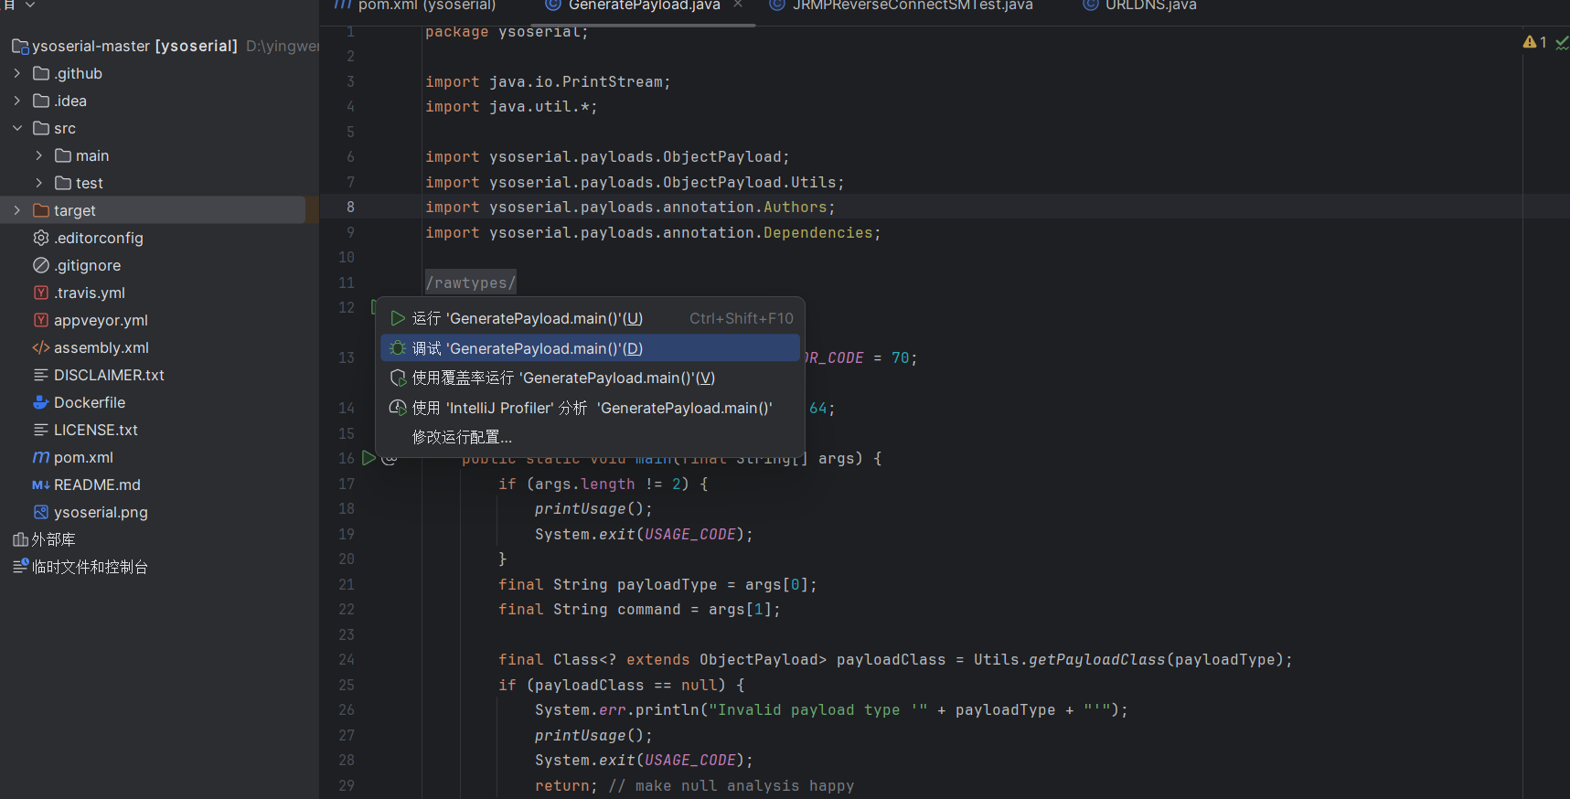The image size is (1570, 799).
Task: Click the main folder icon
Action: point(63,155)
